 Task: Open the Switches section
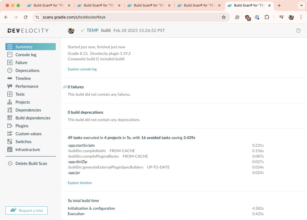[23, 142]
